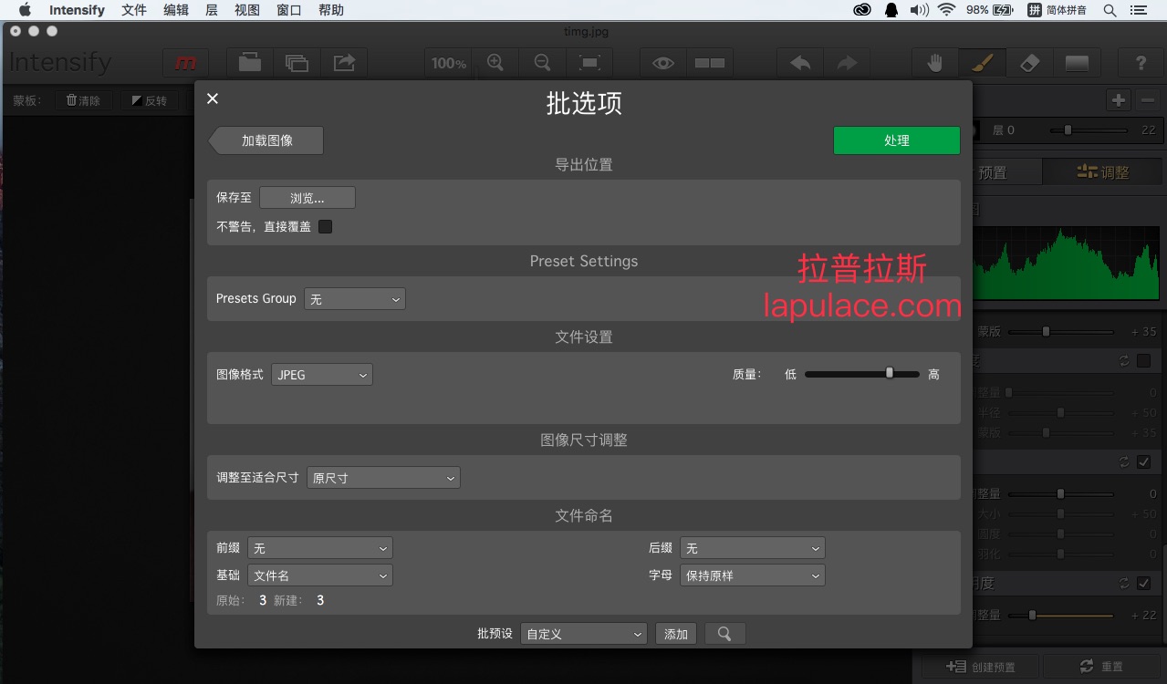Click the battery 98% indicator

click(x=991, y=10)
